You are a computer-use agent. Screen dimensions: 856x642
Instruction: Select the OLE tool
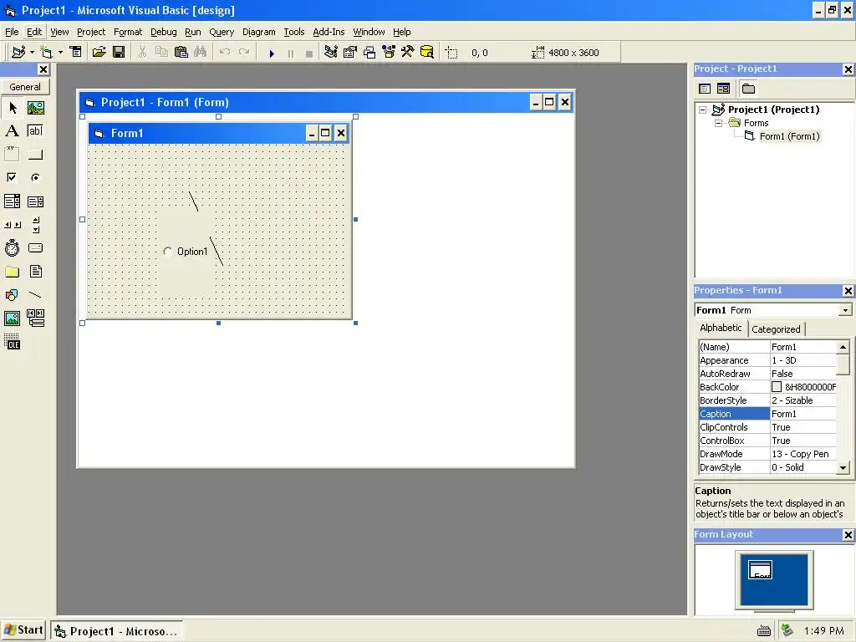tap(12, 342)
